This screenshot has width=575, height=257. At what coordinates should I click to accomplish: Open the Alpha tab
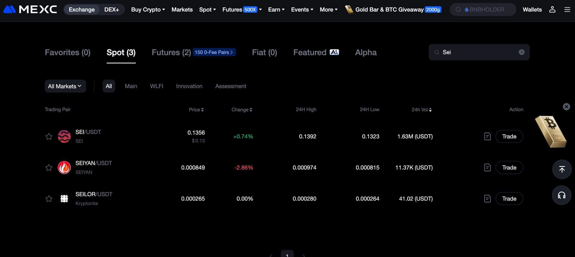366,52
